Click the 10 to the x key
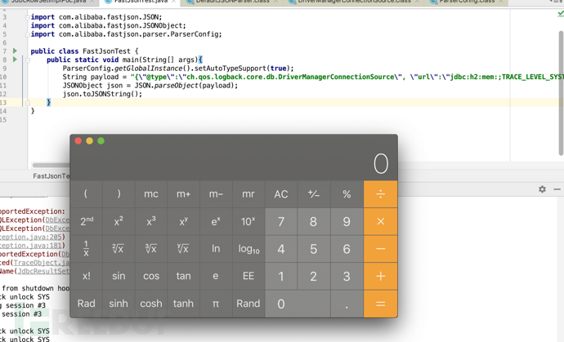Viewport: 564px width, 342px height. pos(248,221)
